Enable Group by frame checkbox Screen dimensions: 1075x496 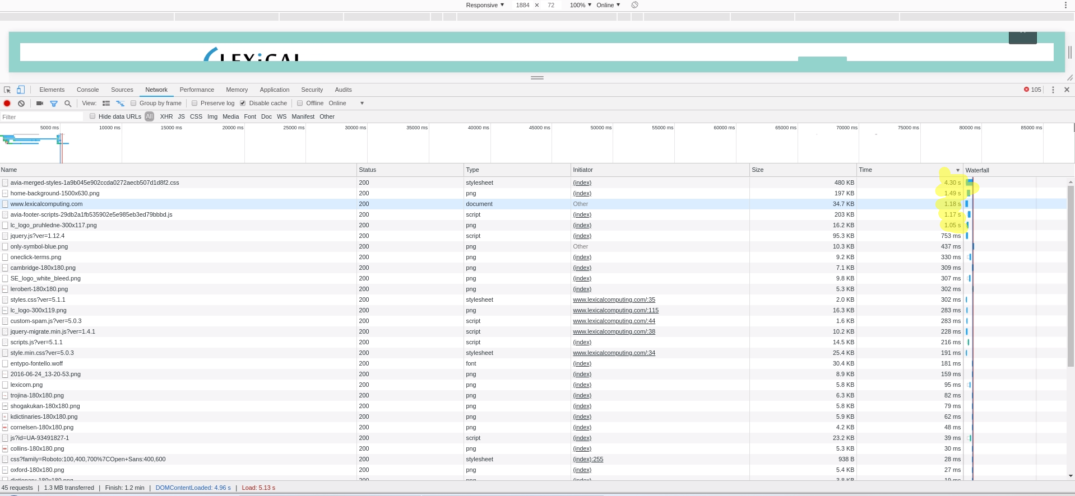(133, 103)
